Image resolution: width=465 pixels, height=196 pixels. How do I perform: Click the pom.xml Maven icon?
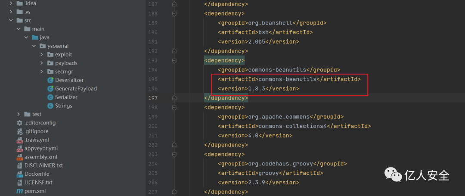19,191
